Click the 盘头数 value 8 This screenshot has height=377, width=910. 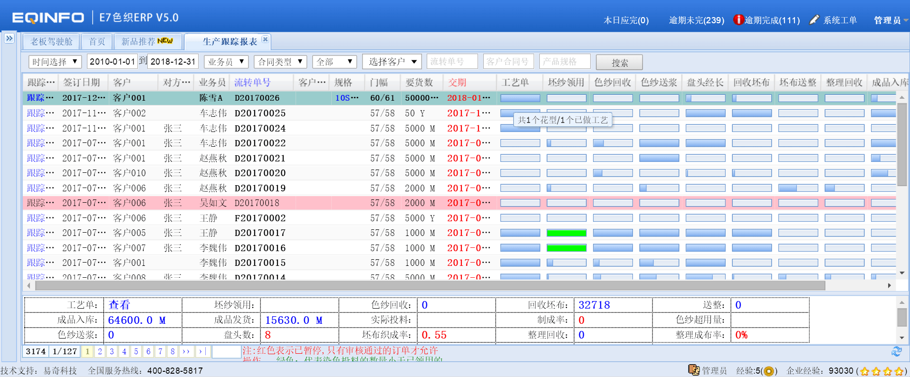(x=268, y=335)
